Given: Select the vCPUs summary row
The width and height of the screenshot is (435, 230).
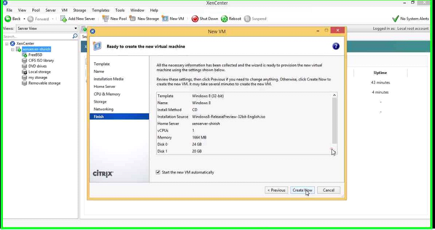Looking at the screenshot, I should (x=244, y=130).
